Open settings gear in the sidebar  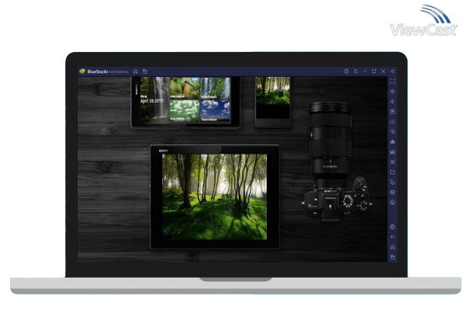point(393,227)
